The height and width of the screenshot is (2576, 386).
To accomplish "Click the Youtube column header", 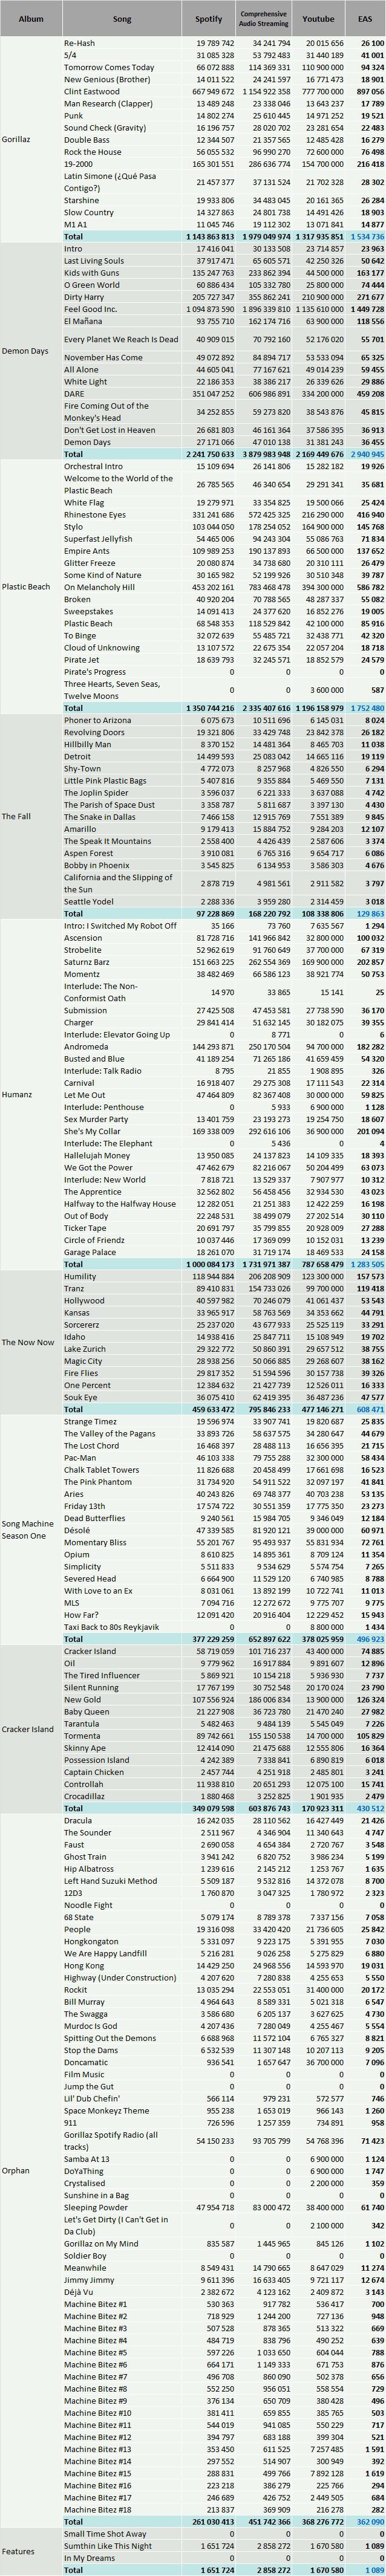I will point(319,19).
